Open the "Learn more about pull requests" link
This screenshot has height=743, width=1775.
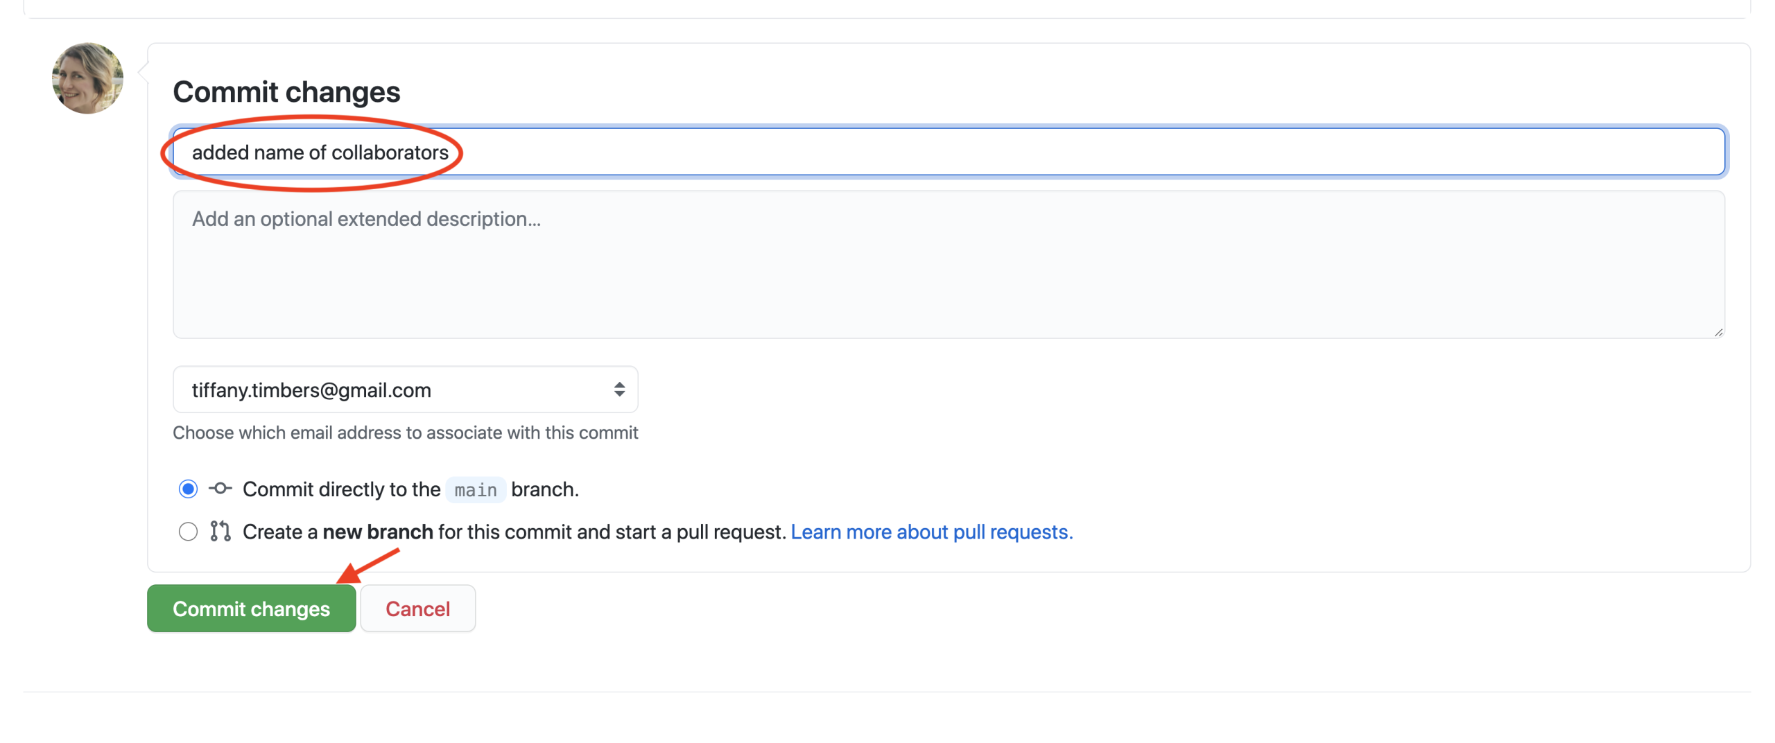coord(931,532)
